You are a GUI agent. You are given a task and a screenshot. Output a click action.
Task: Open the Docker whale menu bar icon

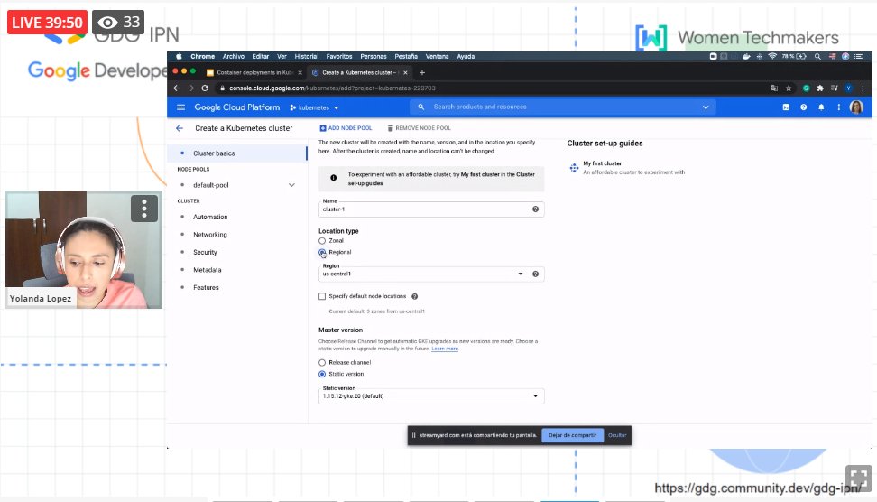point(746,57)
